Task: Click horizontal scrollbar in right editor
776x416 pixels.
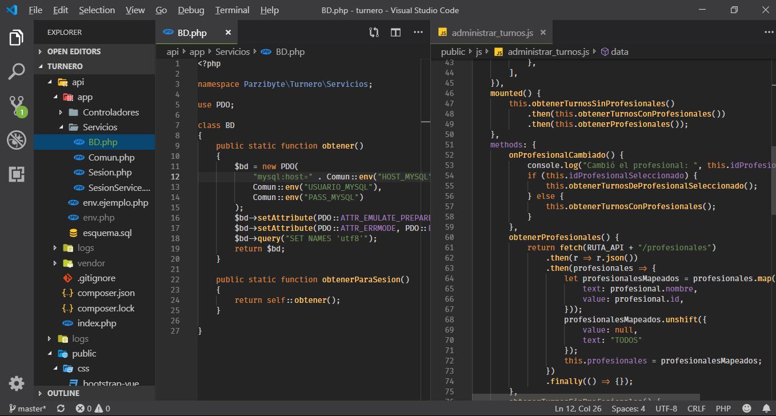Action: (586, 396)
